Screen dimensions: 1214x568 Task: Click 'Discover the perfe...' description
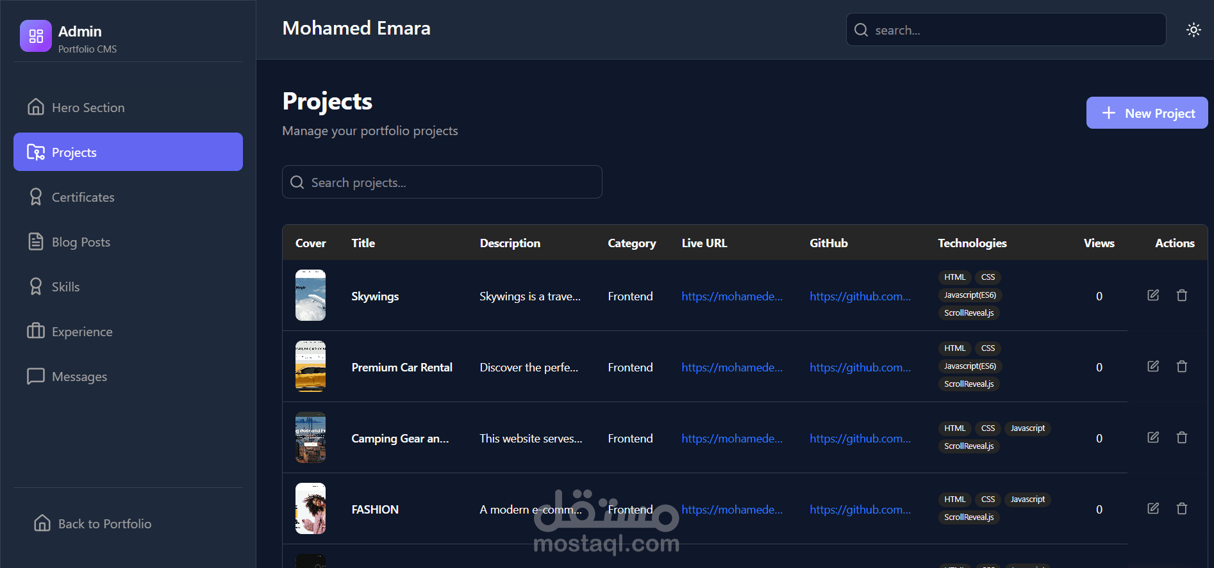click(x=529, y=368)
